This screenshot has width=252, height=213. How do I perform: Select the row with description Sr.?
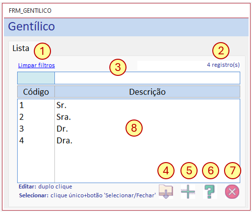[x=129, y=105]
